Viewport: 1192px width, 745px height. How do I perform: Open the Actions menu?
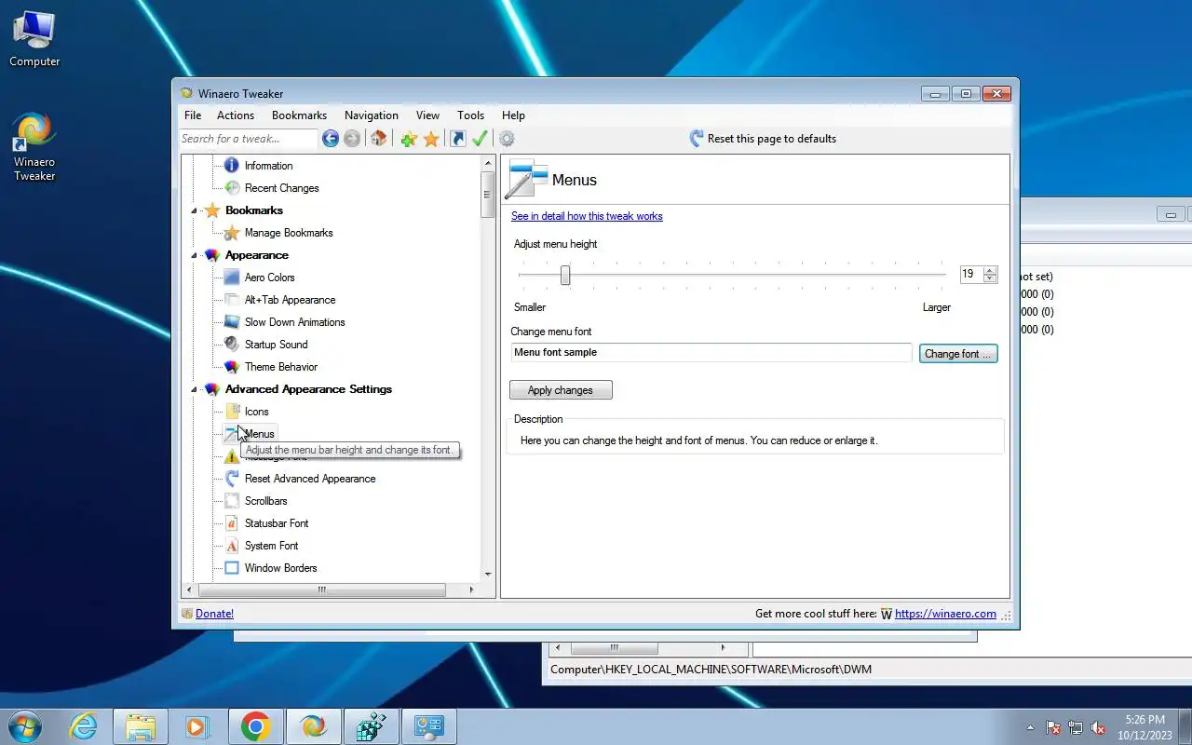point(236,115)
